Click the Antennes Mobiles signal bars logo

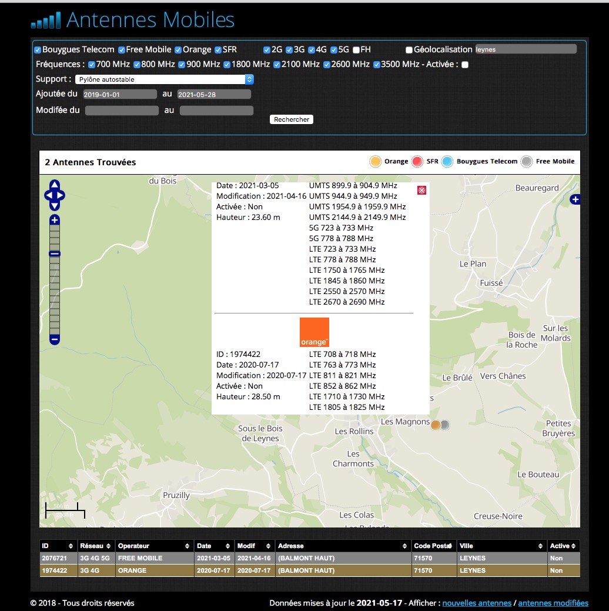(x=46, y=21)
